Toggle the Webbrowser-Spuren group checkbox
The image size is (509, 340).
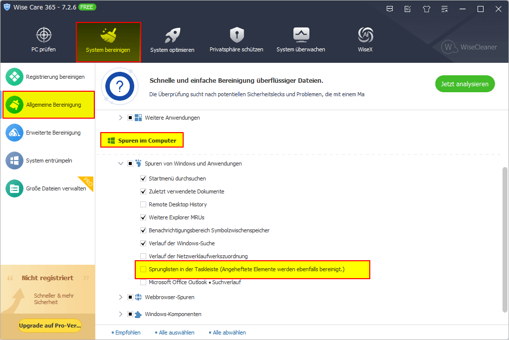coord(130,297)
